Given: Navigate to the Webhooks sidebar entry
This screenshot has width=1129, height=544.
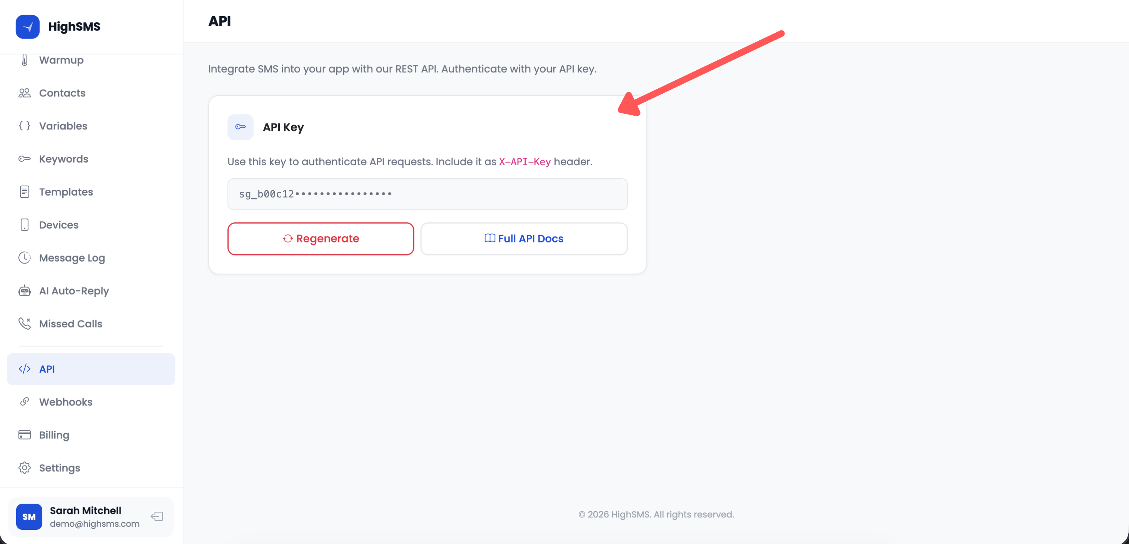Looking at the screenshot, I should tap(66, 402).
